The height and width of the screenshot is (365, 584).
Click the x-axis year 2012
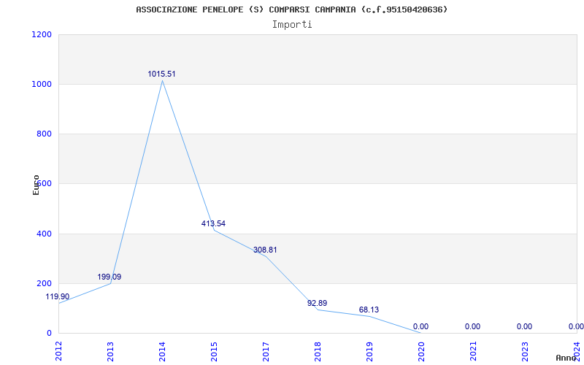pyautogui.click(x=58, y=352)
